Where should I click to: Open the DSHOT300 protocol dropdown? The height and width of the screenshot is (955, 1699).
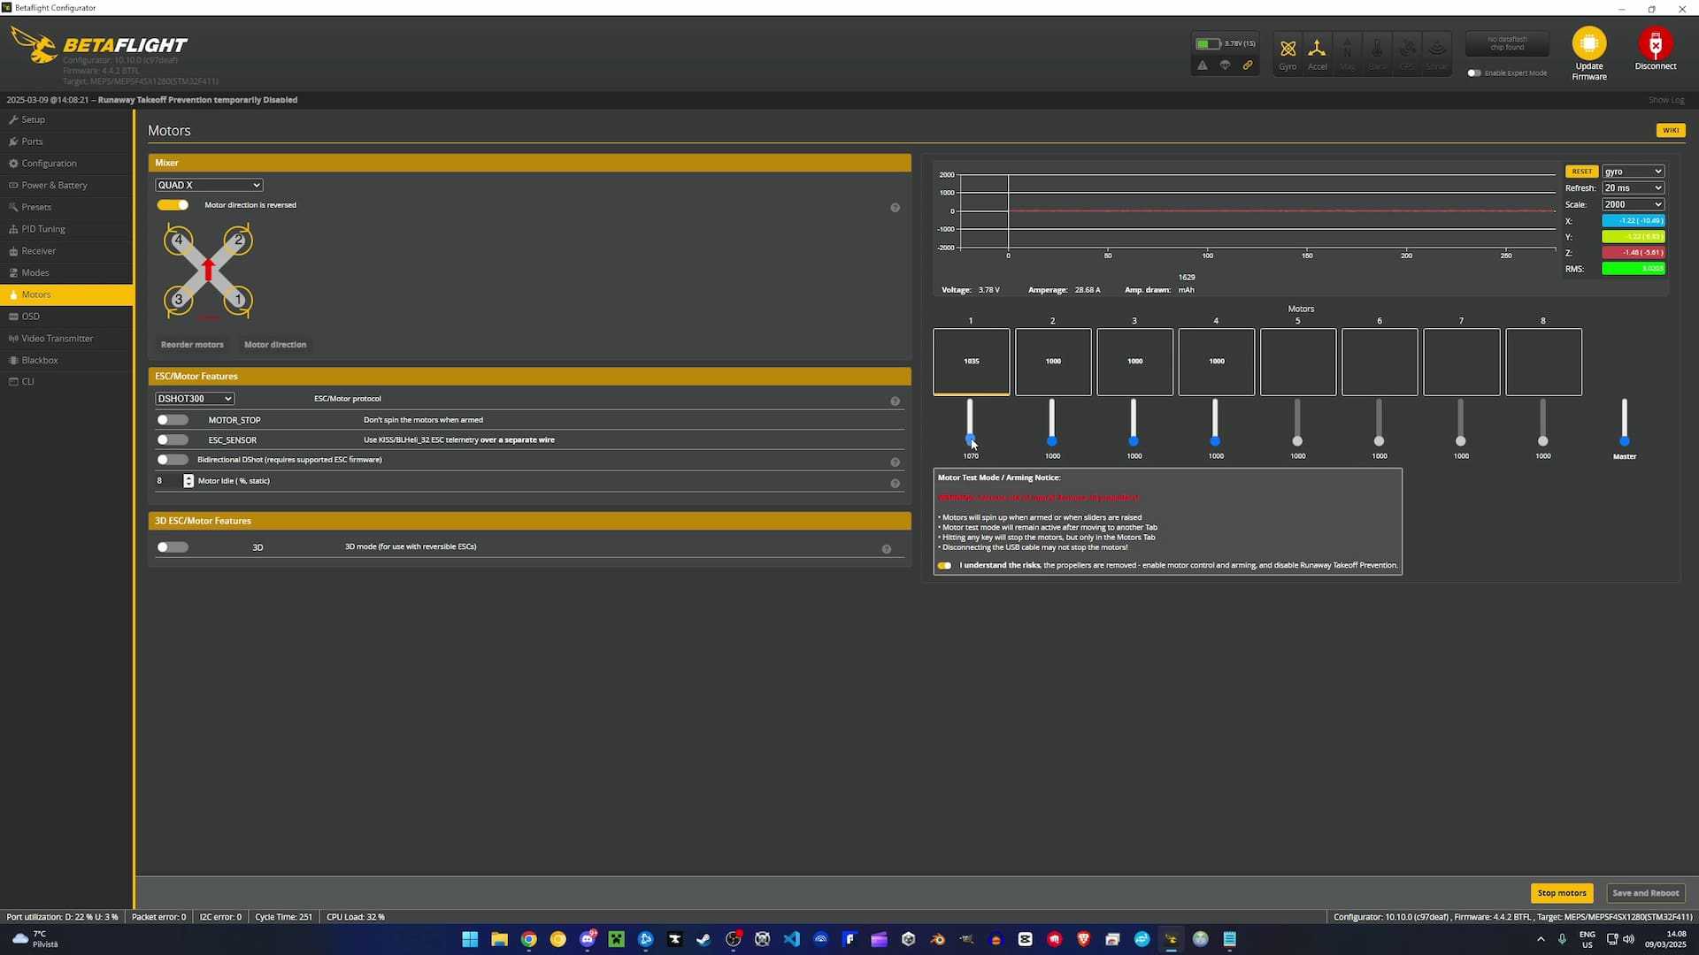pyautogui.click(x=195, y=399)
